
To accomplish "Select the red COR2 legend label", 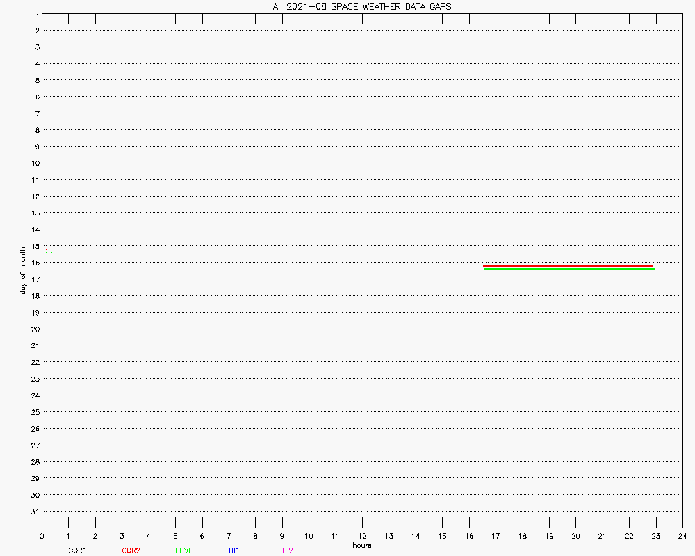I will coord(131,550).
